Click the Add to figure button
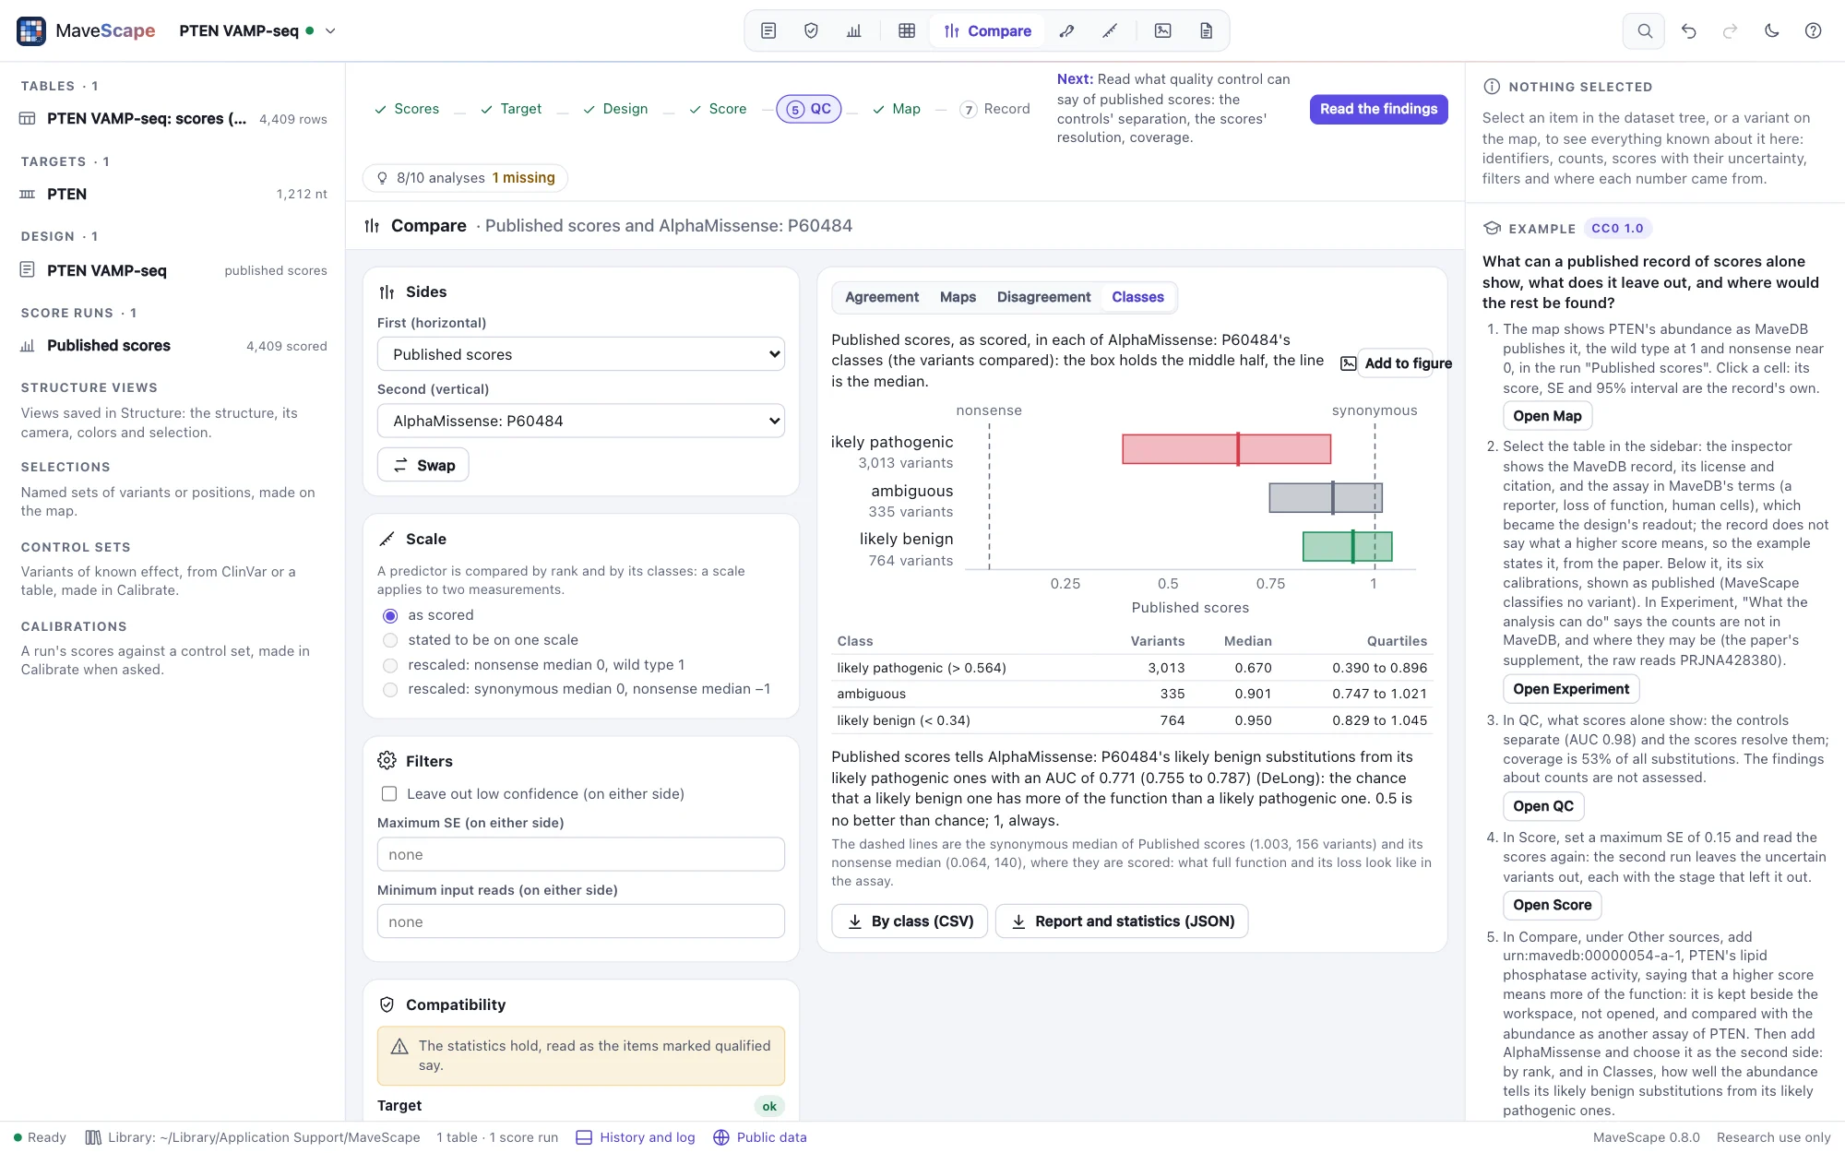The image size is (1845, 1153). (x=1396, y=363)
